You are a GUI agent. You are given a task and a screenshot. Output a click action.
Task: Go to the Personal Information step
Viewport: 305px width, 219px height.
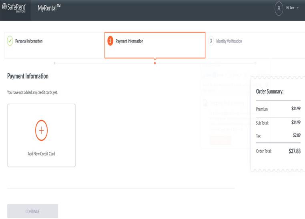point(54,45)
